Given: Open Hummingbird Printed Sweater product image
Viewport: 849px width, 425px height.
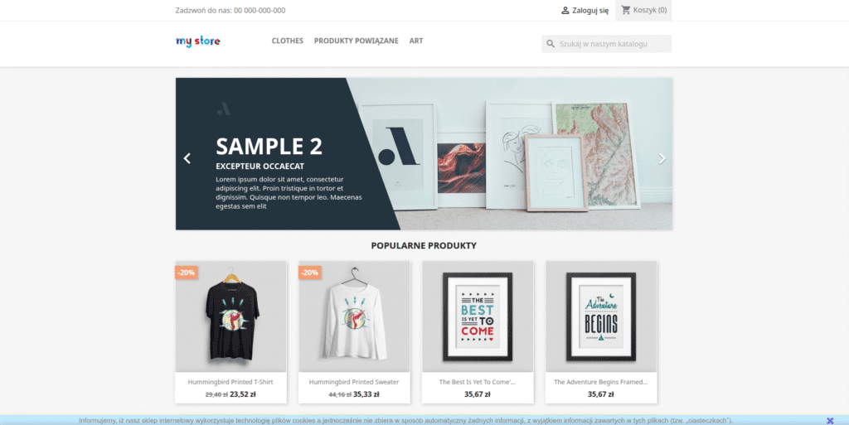Looking at the screenshot, I should coord(354,316).
